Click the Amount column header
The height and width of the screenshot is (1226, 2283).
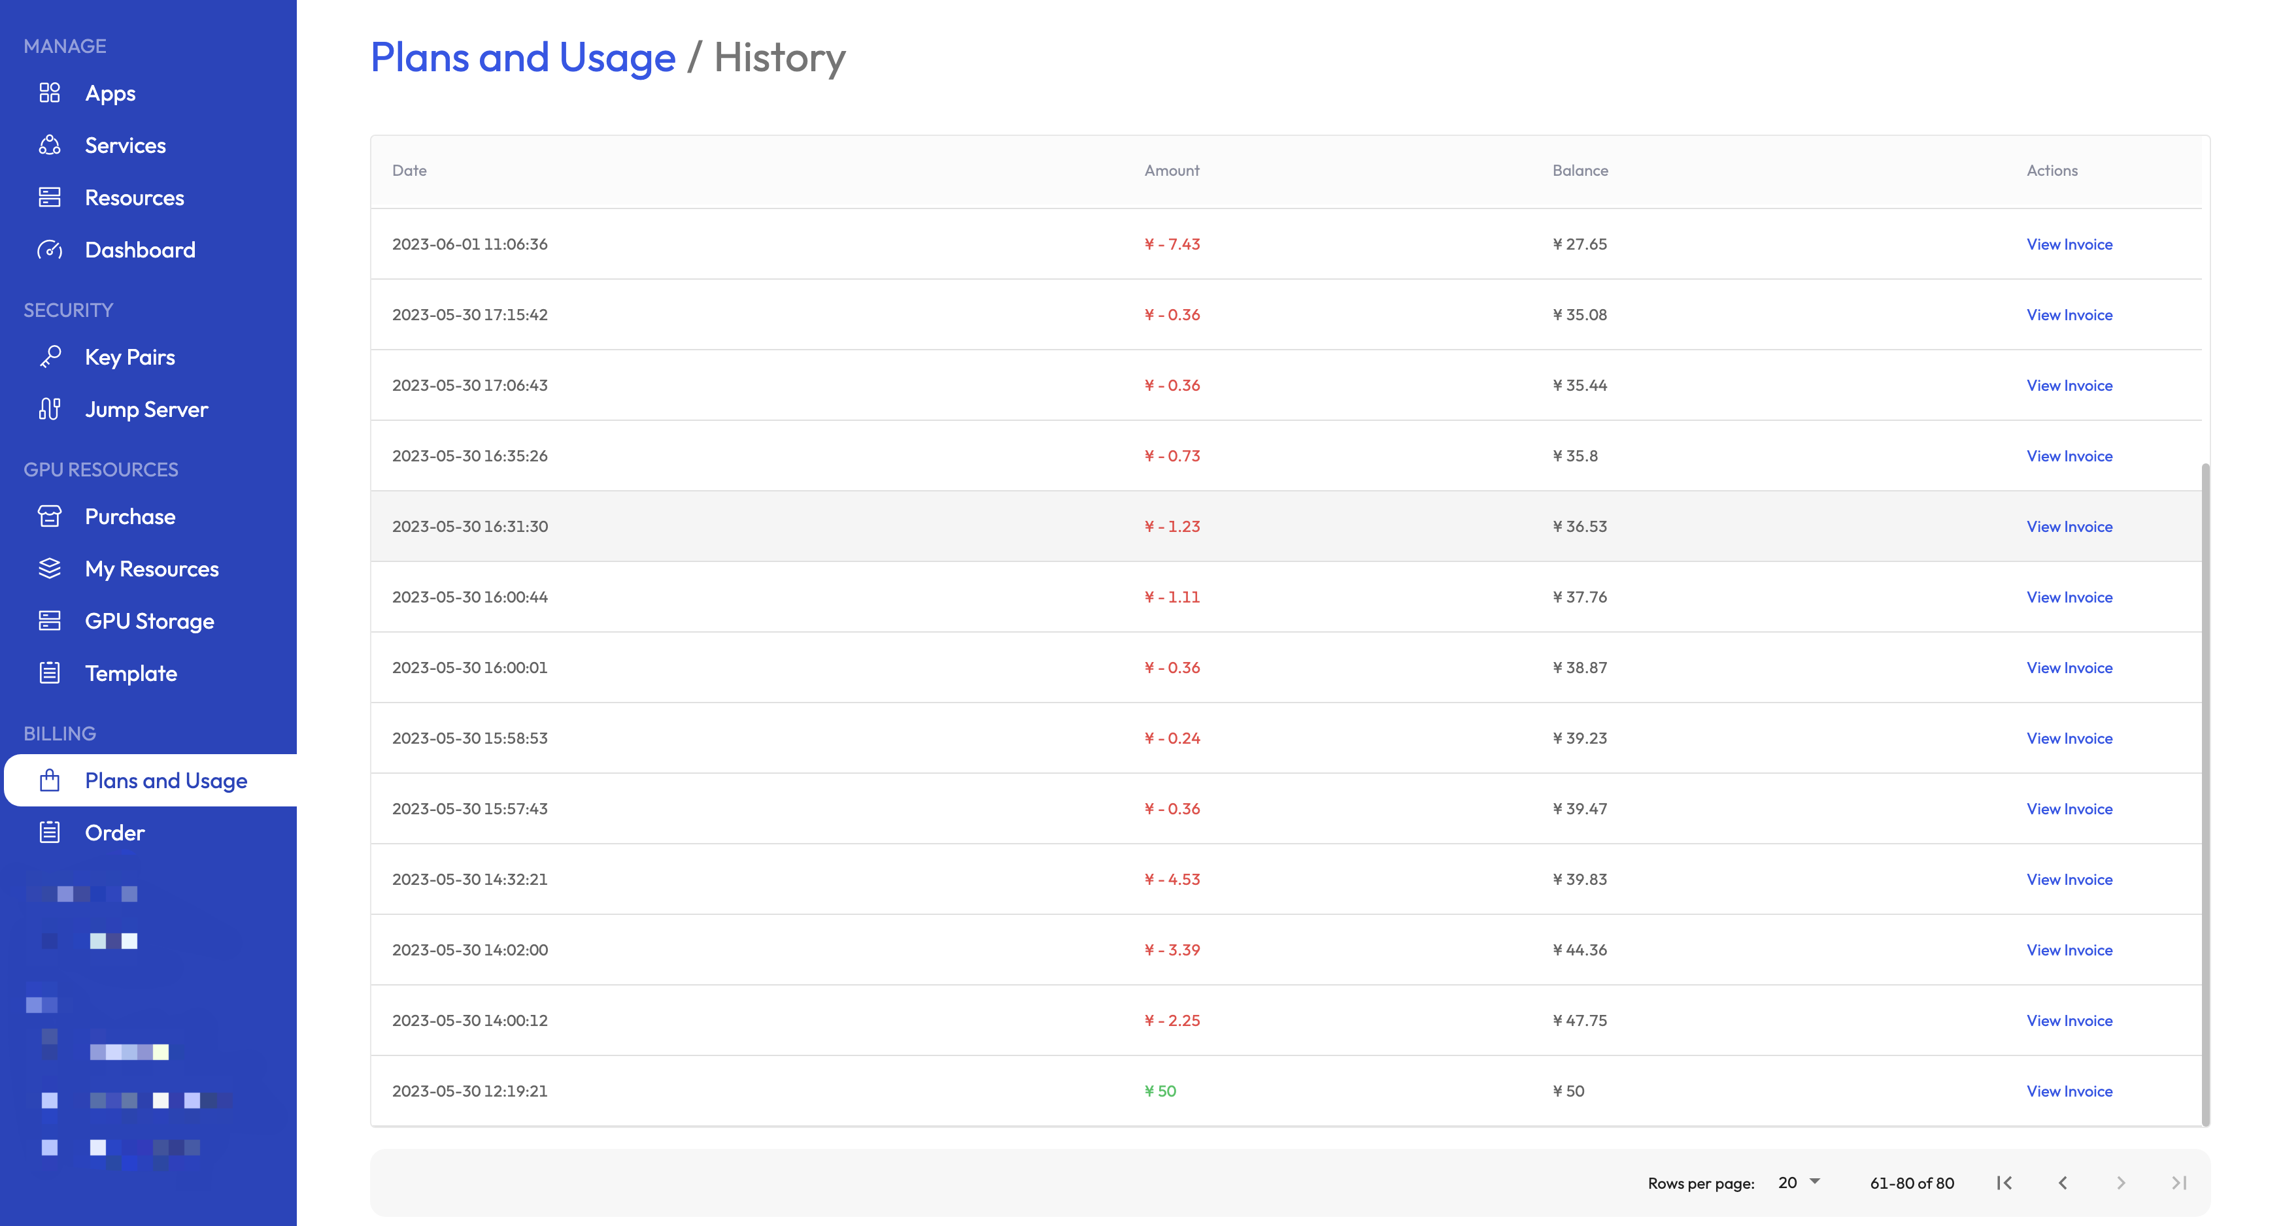[x=1172, y=171]
